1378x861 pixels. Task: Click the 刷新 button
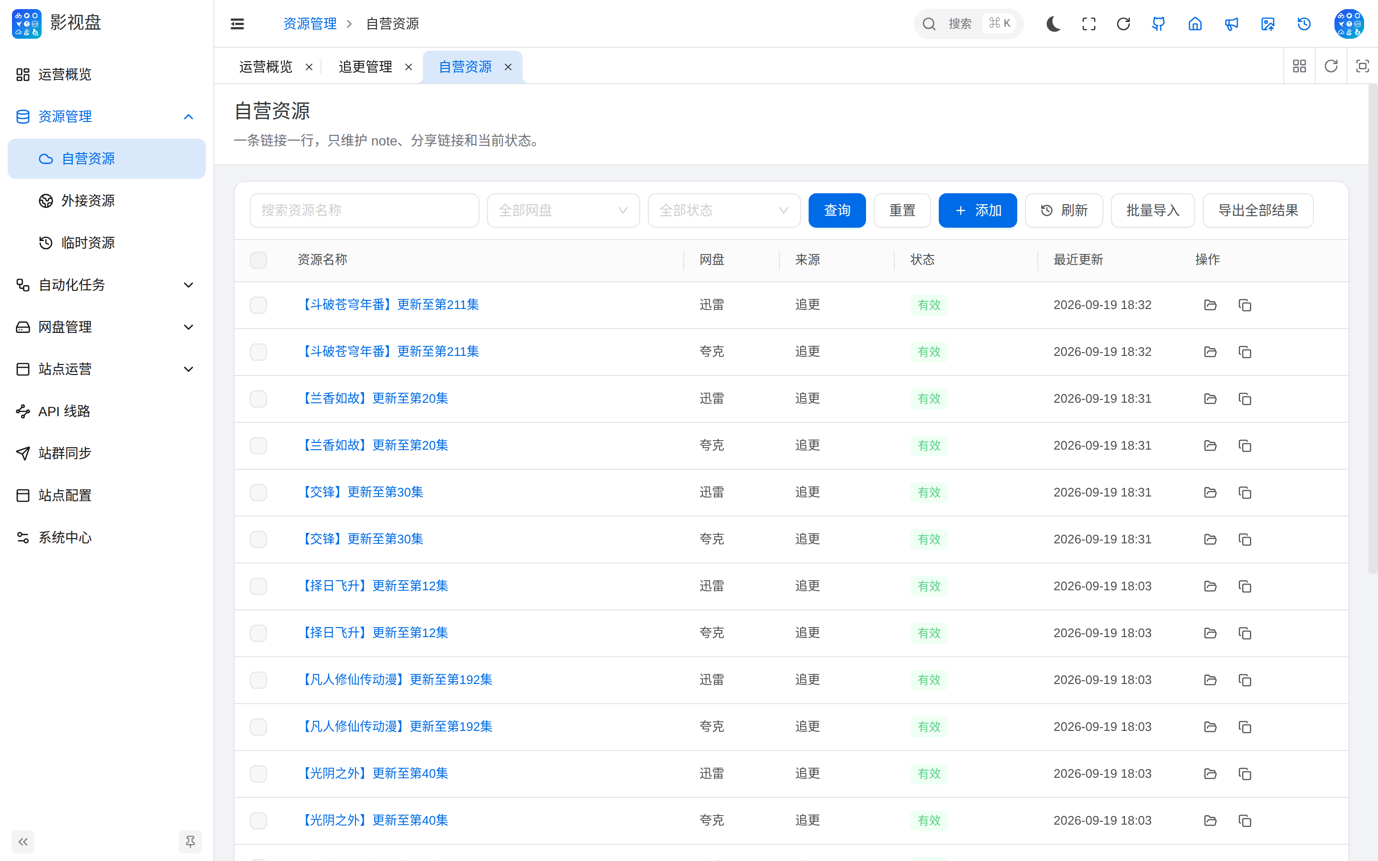1064,210
